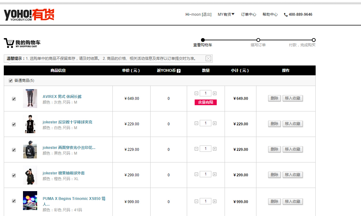This screenshot has height=216, width=361.
Task: Move jokester 反宗教十字棒球夹克 to 移入收藏
Action: tap(293, 124)
